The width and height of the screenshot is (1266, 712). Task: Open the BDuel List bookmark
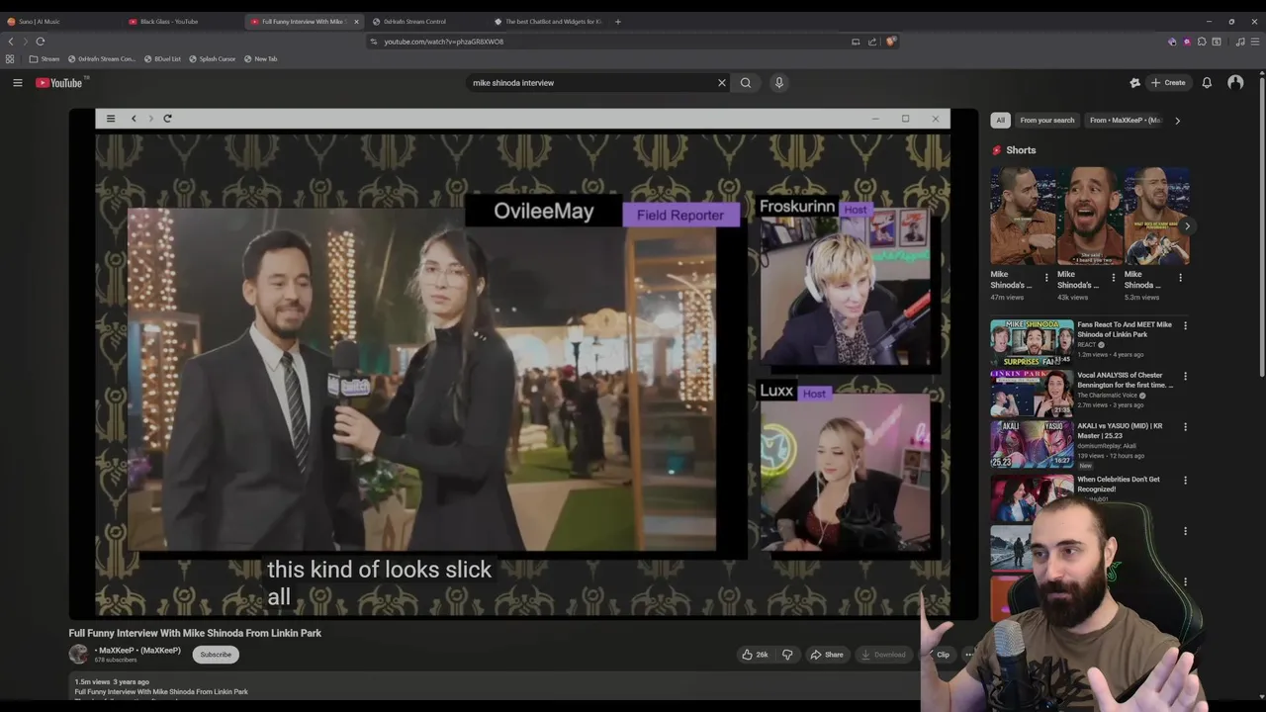pos(163,59)
